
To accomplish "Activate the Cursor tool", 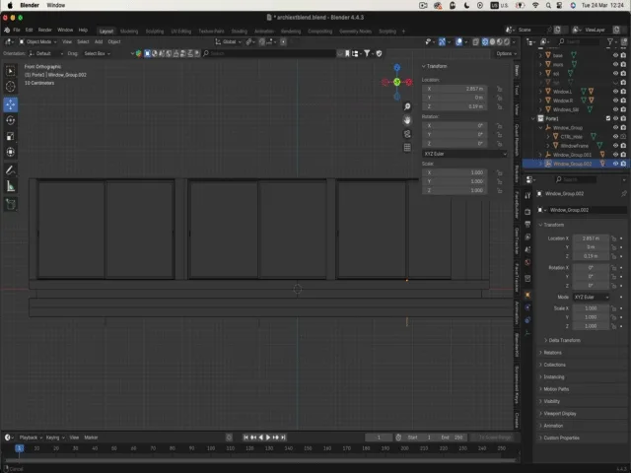I will [11, 87].
